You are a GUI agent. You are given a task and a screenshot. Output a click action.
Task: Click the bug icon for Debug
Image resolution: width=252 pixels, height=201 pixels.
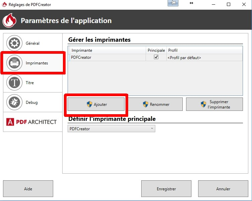14,102
